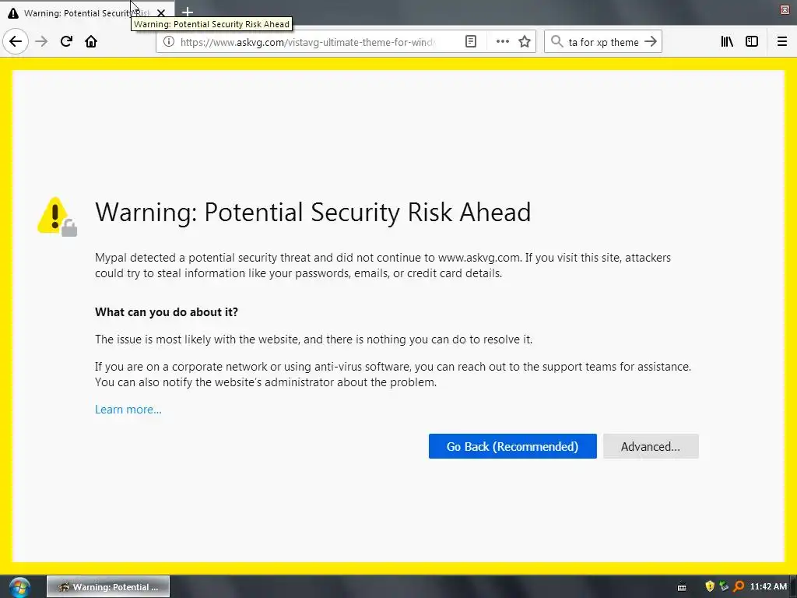Open the home page
The image size is (797, 598).
point(91,42)
